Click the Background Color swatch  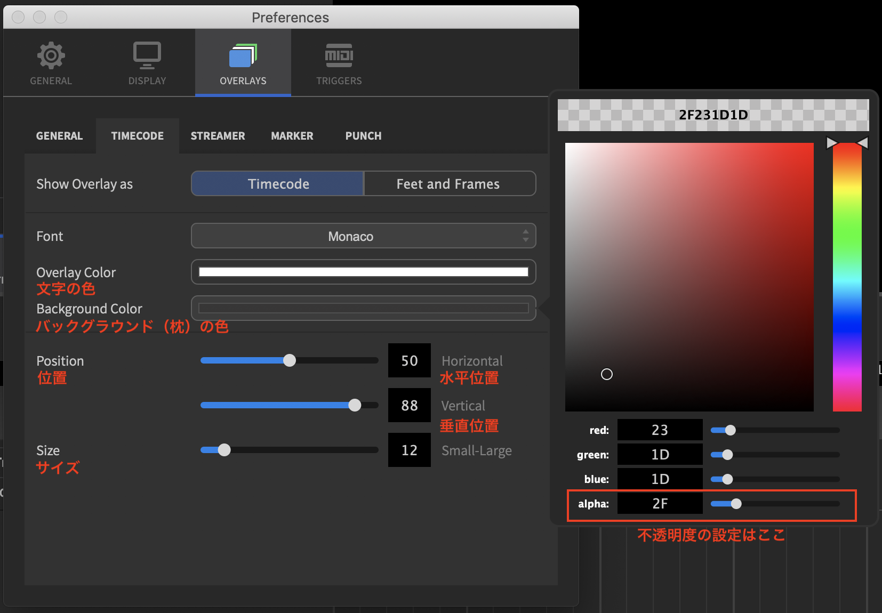(363, 308)
